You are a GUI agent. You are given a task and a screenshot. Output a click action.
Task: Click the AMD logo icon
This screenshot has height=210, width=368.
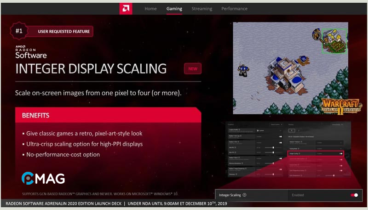[x=126, y=9]
